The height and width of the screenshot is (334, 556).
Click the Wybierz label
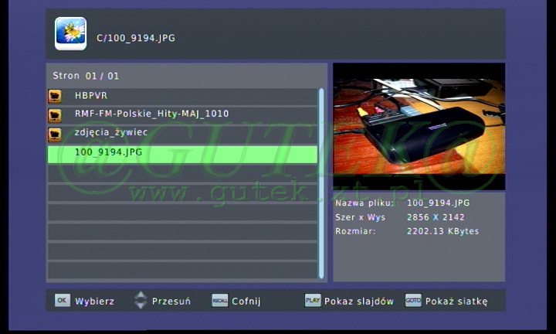pyautogui.click(x=94, y=302)
